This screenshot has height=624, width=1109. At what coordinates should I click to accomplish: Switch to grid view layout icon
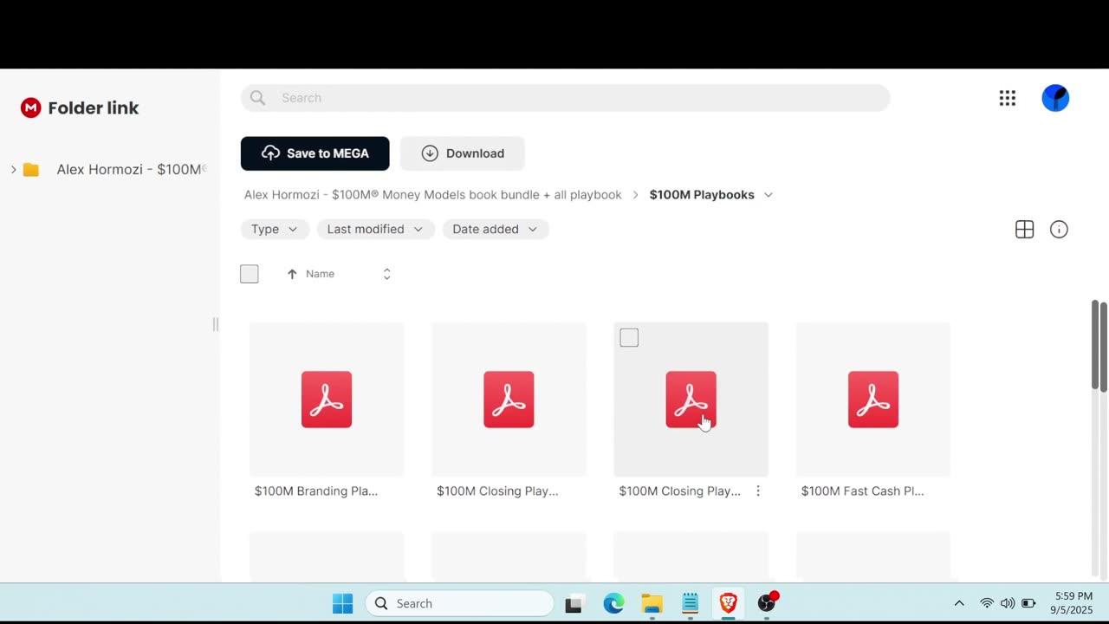(1024, 230)
